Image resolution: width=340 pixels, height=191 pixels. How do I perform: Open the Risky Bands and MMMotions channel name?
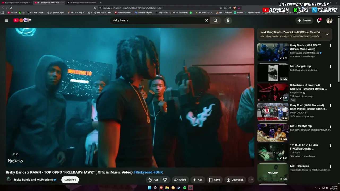click(x=33, y=180)
